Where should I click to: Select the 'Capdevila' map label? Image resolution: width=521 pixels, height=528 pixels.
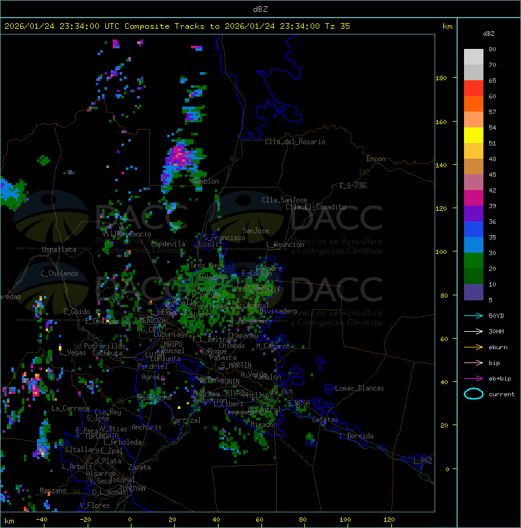[168, 244]
